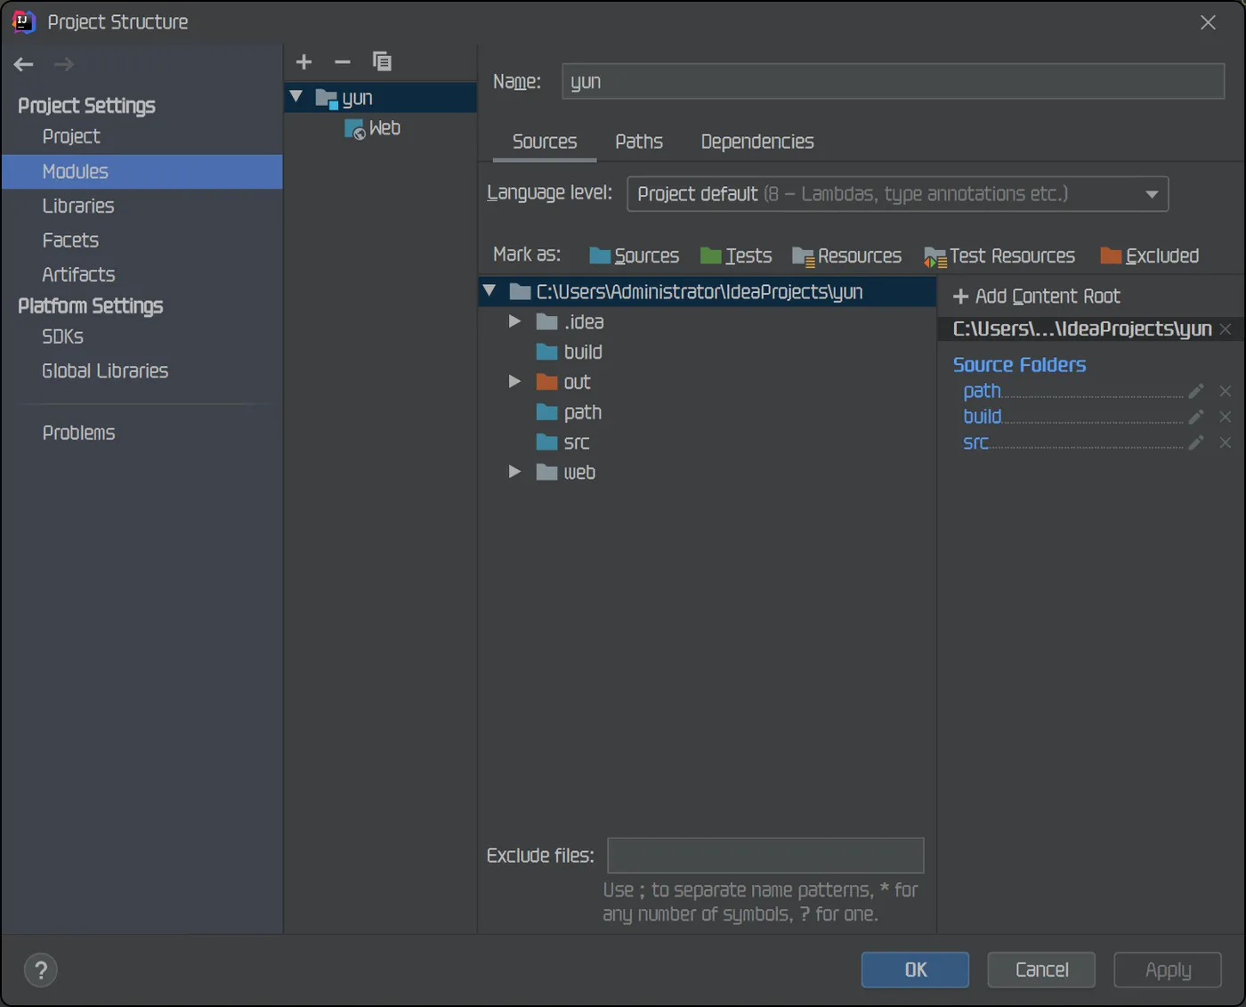The height and width of the screenshot is (1007, 1246).
Task: Confirm with the OK button
Action: (915, 970)
